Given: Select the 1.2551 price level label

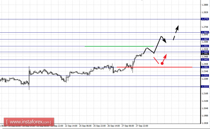Looking at the screenshot, I should [205, 46].
